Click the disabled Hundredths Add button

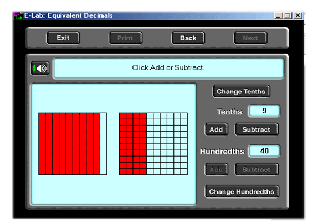point(217,169)
